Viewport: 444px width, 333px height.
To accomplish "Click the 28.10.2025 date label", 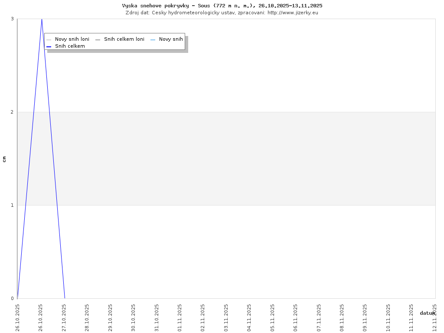I will [x=87, y=317].
